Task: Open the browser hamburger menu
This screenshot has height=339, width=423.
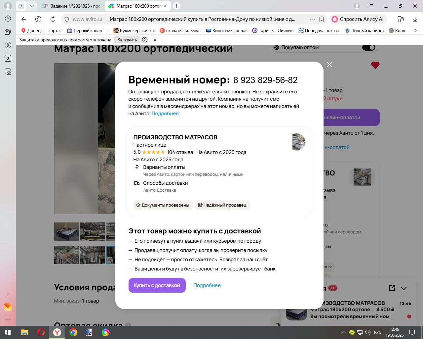Action: point(371,6)
